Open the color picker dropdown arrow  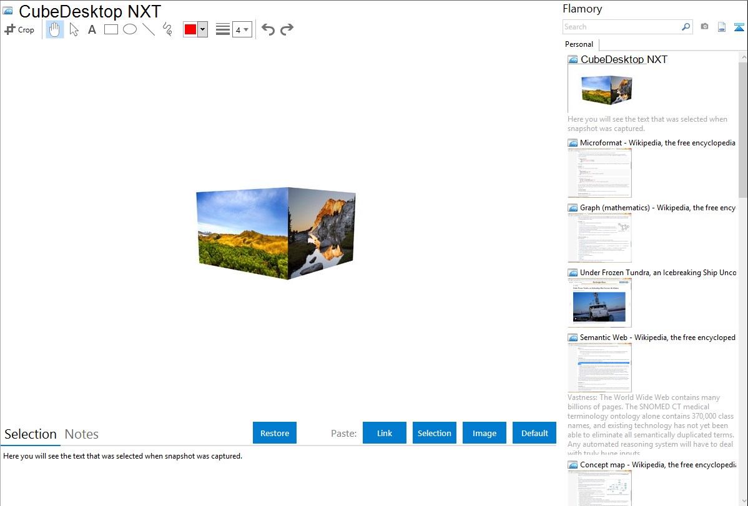pyautogui.click(x=203, y=29)
